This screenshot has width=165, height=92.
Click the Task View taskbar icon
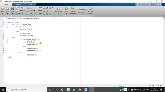click(x=56, y=90)
